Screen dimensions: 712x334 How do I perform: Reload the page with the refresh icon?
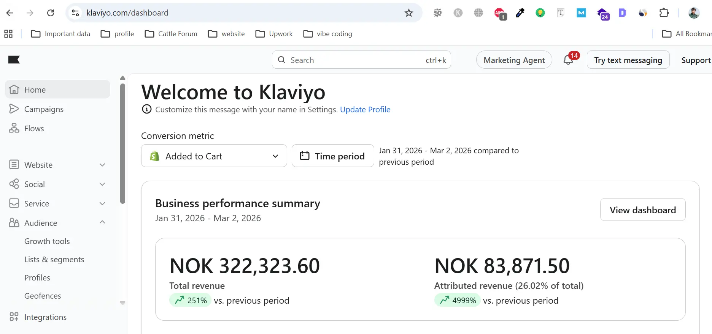[x=51, y=13]
